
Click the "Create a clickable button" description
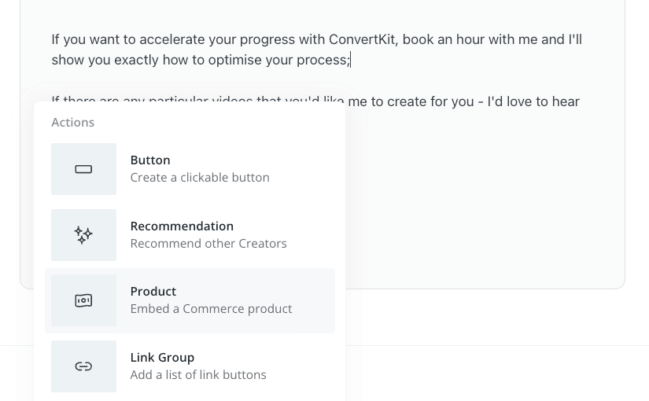200,178
